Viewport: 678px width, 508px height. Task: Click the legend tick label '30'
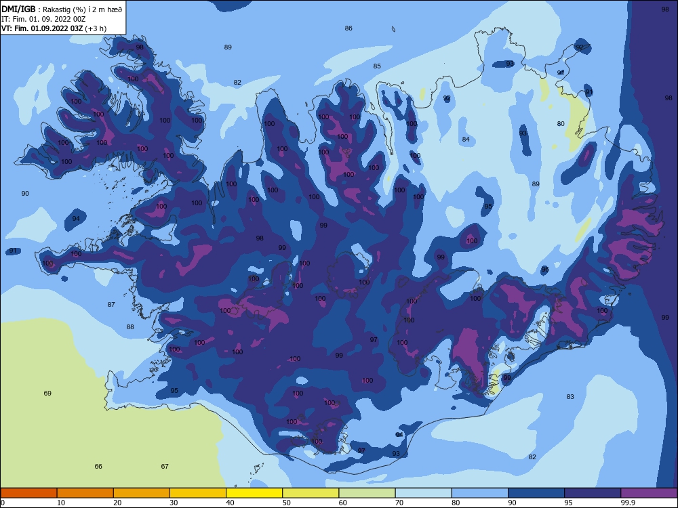[174, 503]
